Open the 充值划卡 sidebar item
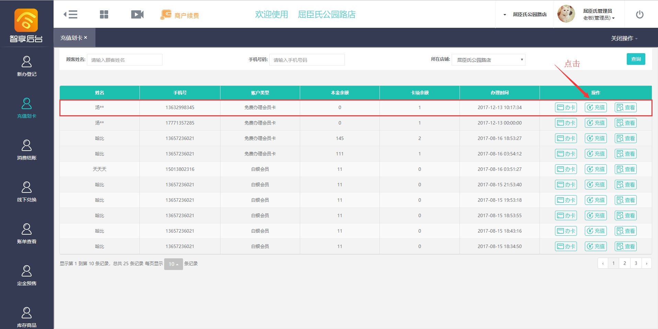Image resolution: width=658 pixels, height=329 pixels. pyautogui.click(x=27, y=108)
